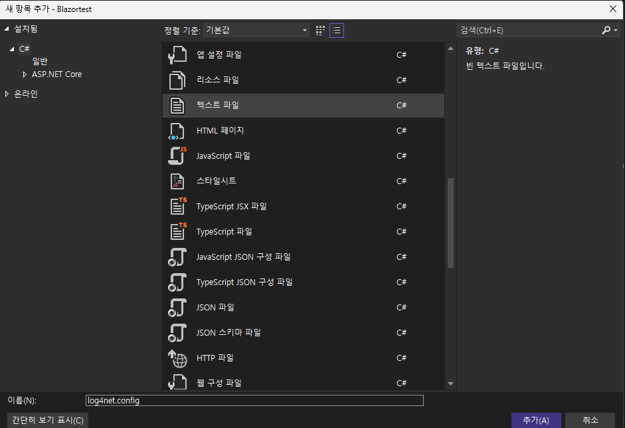Image resolution: width=625 pixels, height=428 pixels.
Task: Click the 검색(Ctrl+E) search box
Action: click(x=529, y=31)
